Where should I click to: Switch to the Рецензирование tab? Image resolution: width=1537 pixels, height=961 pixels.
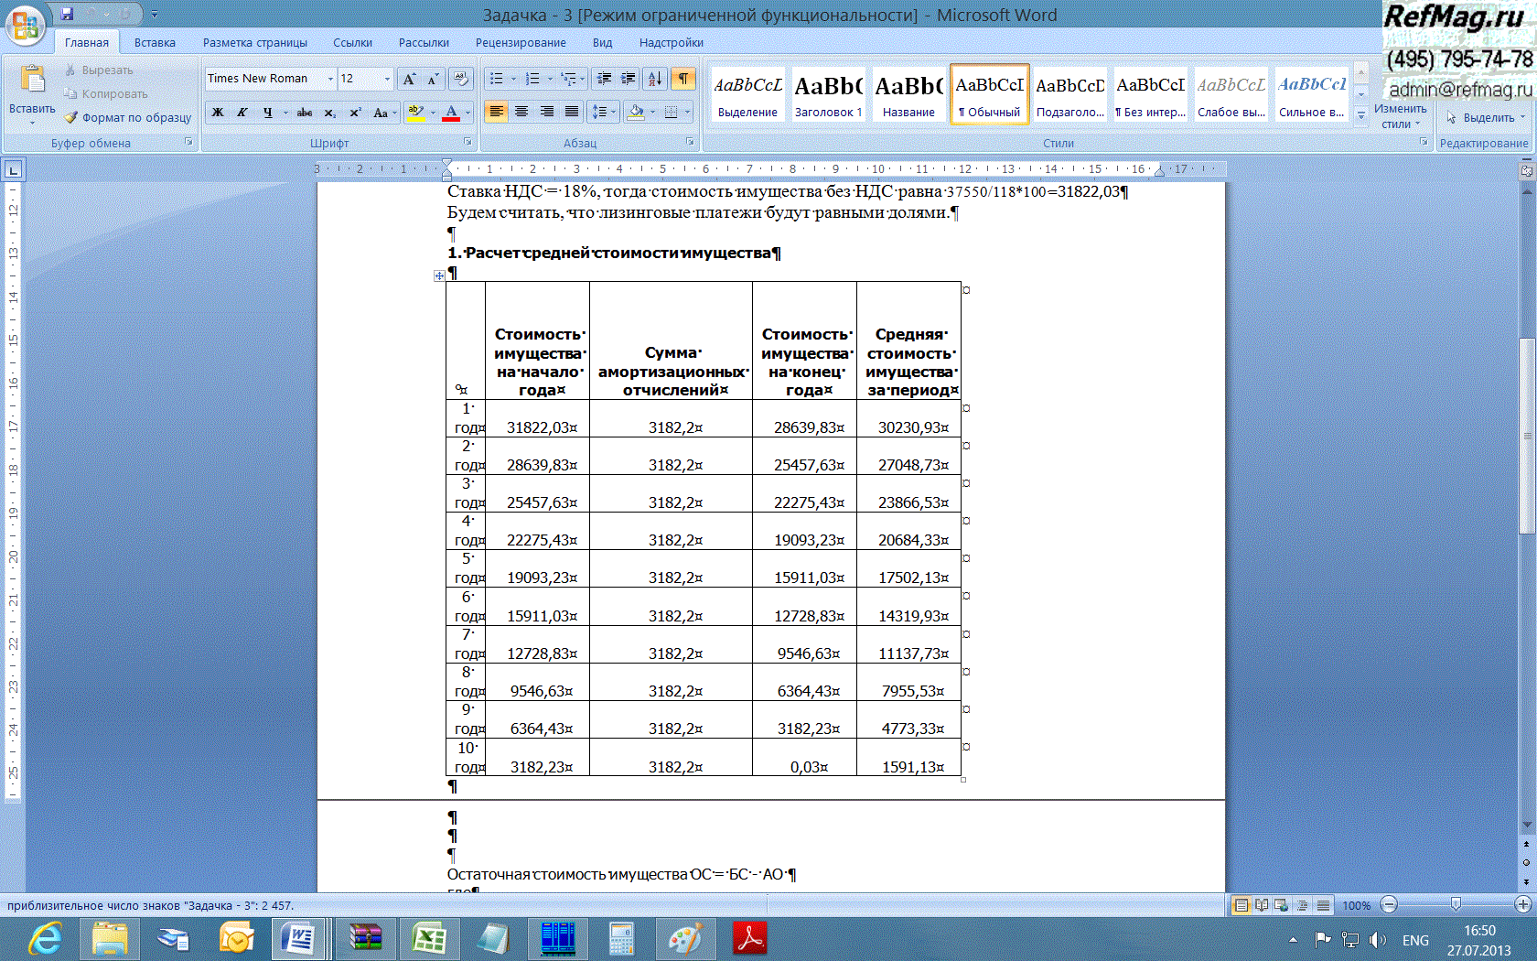tap(521, 42)
